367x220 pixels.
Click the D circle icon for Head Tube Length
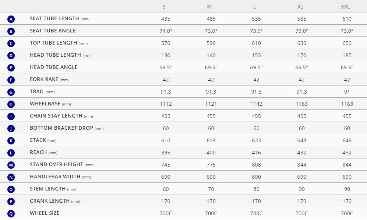(11, 56)
